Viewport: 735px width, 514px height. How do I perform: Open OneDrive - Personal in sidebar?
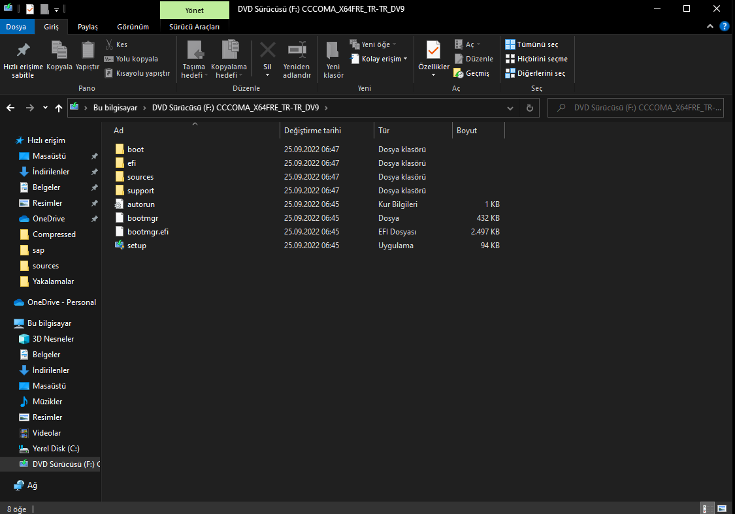[61, 302]
